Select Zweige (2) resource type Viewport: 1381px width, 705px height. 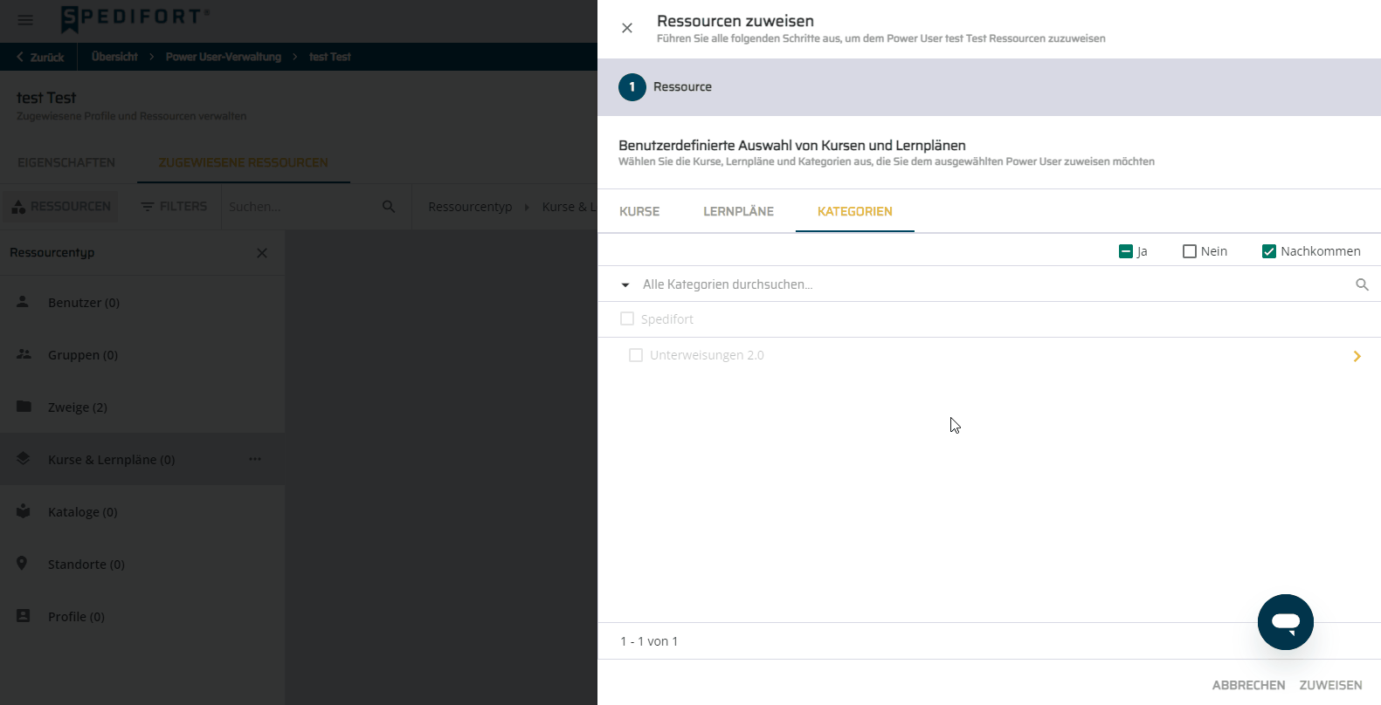pos(142,407)
